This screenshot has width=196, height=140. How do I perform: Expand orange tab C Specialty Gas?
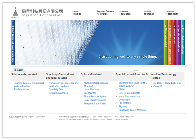tap(170, 42)
